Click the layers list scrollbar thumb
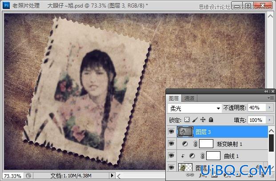 point(271,143)
